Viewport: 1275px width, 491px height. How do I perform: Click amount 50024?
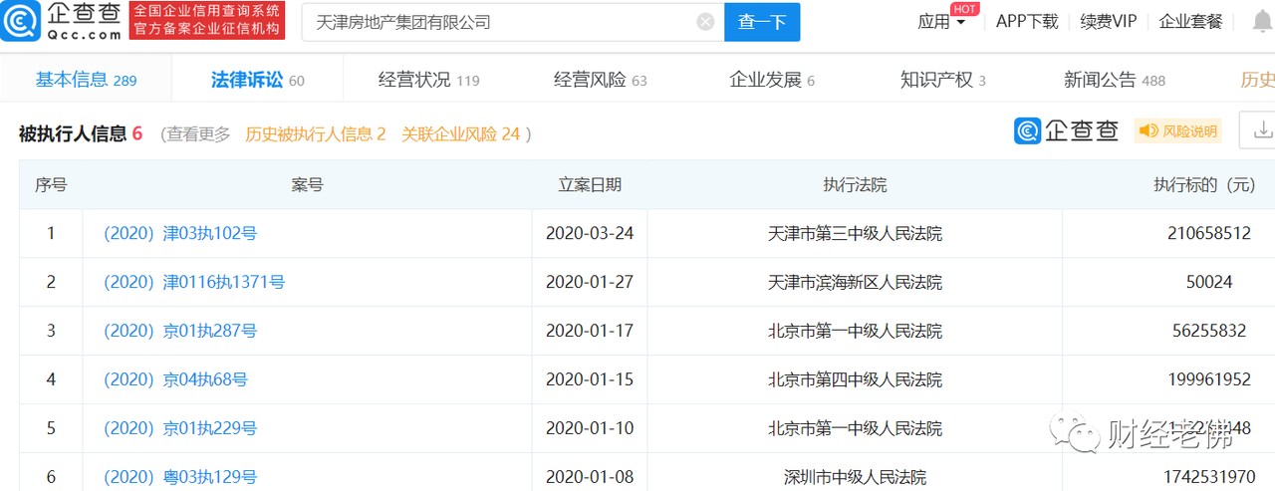[x=1209, y=282]
